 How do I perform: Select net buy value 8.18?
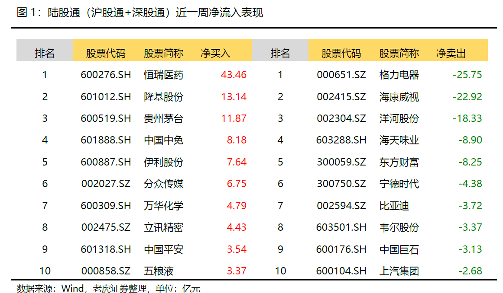237,140
